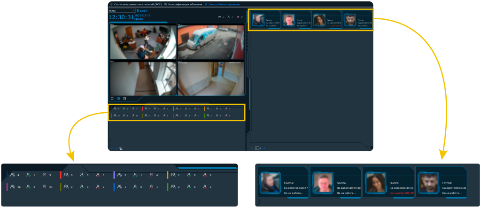Viewport: 481px width, 209px height.
Task: Go to previous page in right panel
Action: click(252, 148)
